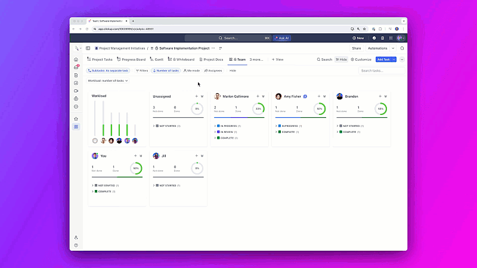Viewport: 477px width, 268px height.
Task: Open the Inbox icon with red badge
Action: pyautogui.click(x=76, y=67)
